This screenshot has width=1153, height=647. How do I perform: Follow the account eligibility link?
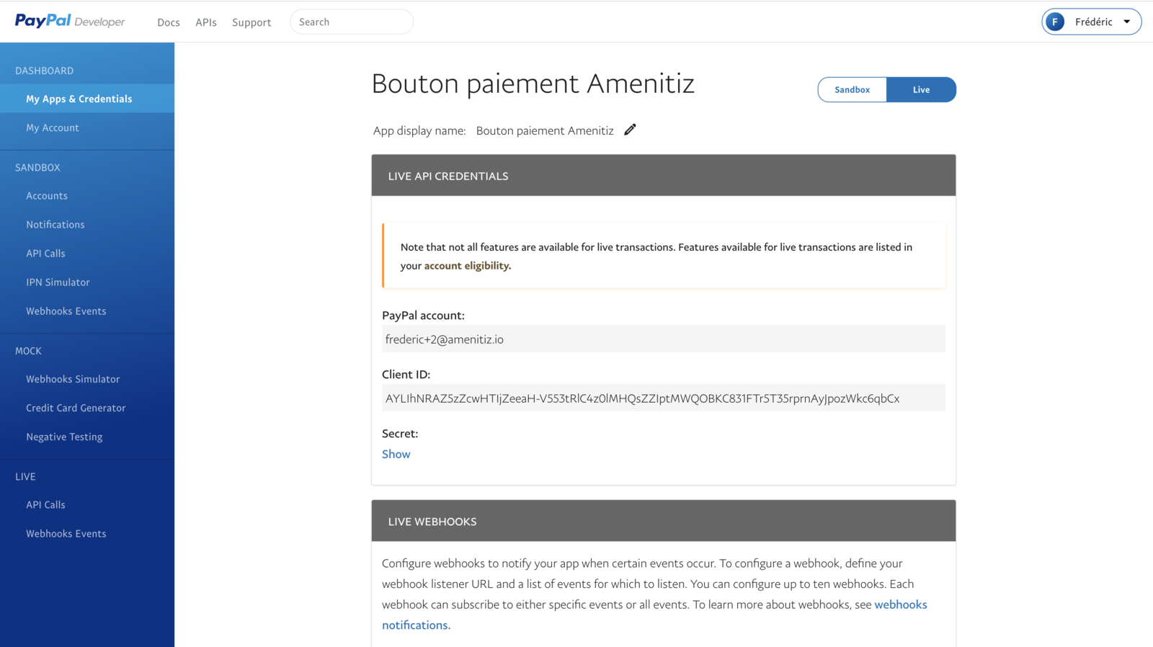click(x=467, y=266)
